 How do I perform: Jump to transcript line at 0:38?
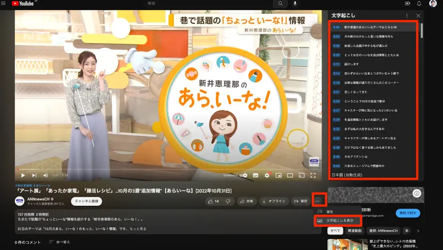(373, 148)
